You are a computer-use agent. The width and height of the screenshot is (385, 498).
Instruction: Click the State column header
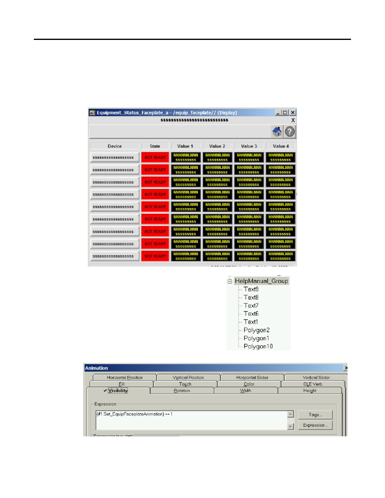pyautogui.click(x=155, y=146)
